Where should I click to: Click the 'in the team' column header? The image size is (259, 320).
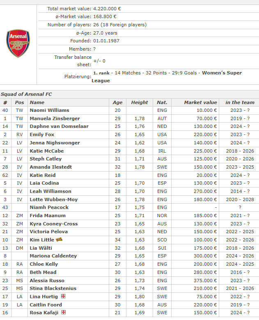(x=240, y=102)
